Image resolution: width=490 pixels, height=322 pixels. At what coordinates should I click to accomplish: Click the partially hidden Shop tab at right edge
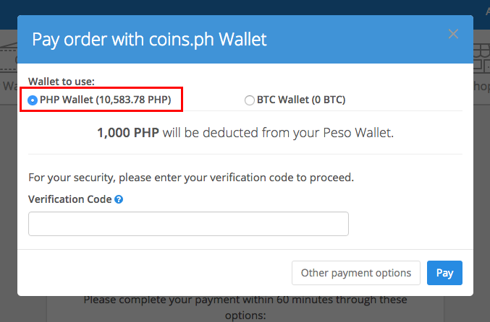pos(481,86)
